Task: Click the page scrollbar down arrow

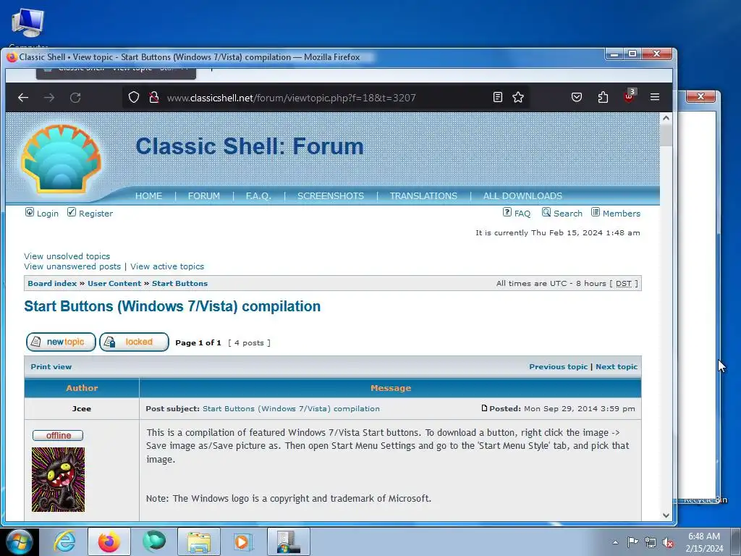Action: click(666, 515)
